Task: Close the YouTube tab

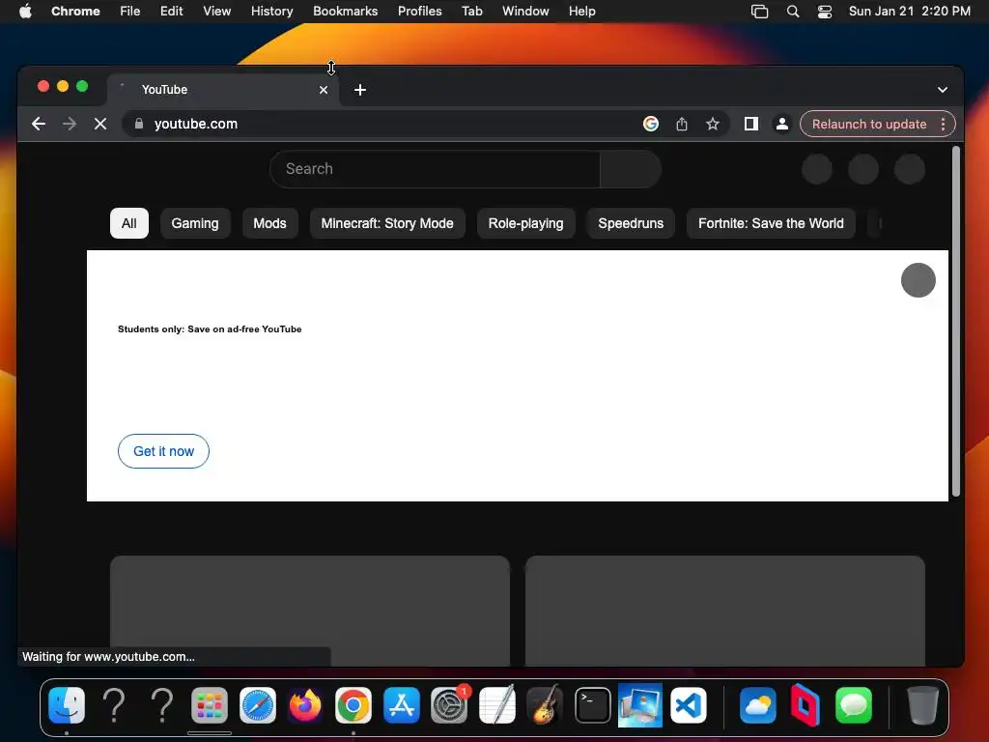Action: [324, 90]
